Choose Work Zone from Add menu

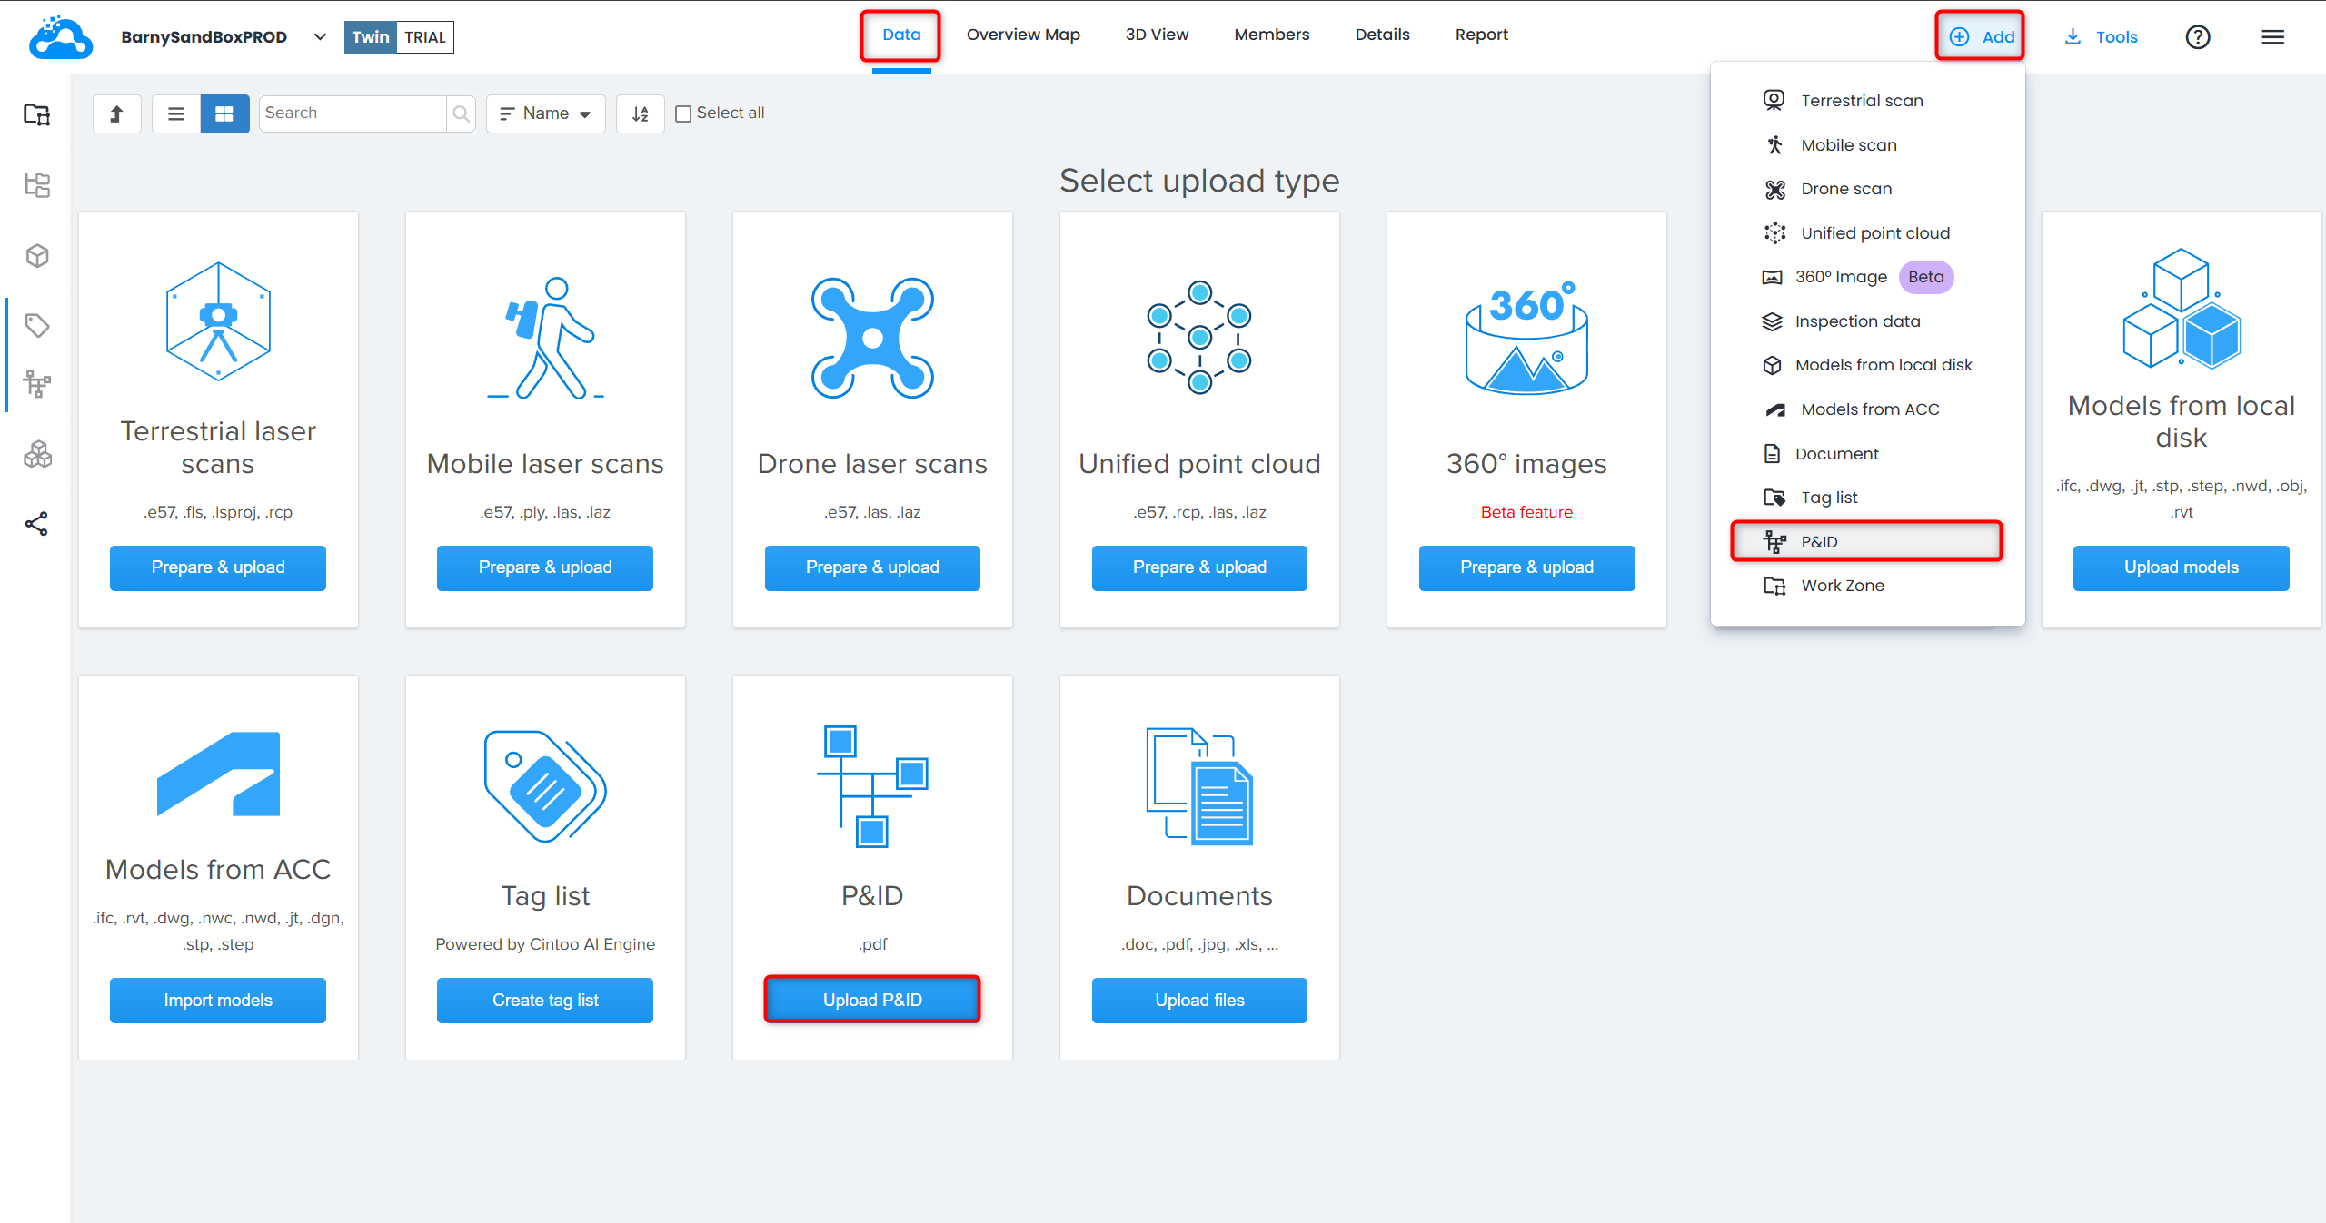click(1843, 586)
